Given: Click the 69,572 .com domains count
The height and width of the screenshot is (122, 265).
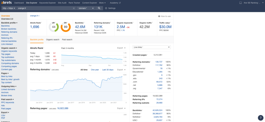Looking at the screenshot, I should point(159,82).
